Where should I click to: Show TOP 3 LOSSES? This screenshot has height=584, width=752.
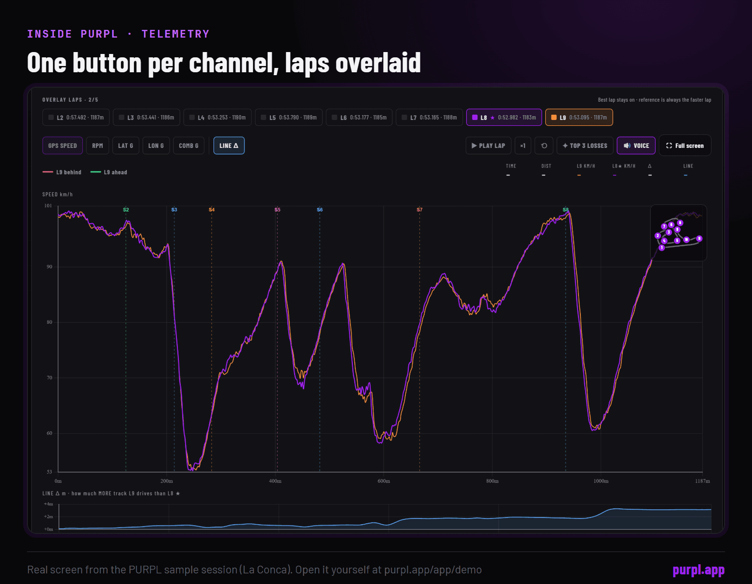(x=585, y=146)
